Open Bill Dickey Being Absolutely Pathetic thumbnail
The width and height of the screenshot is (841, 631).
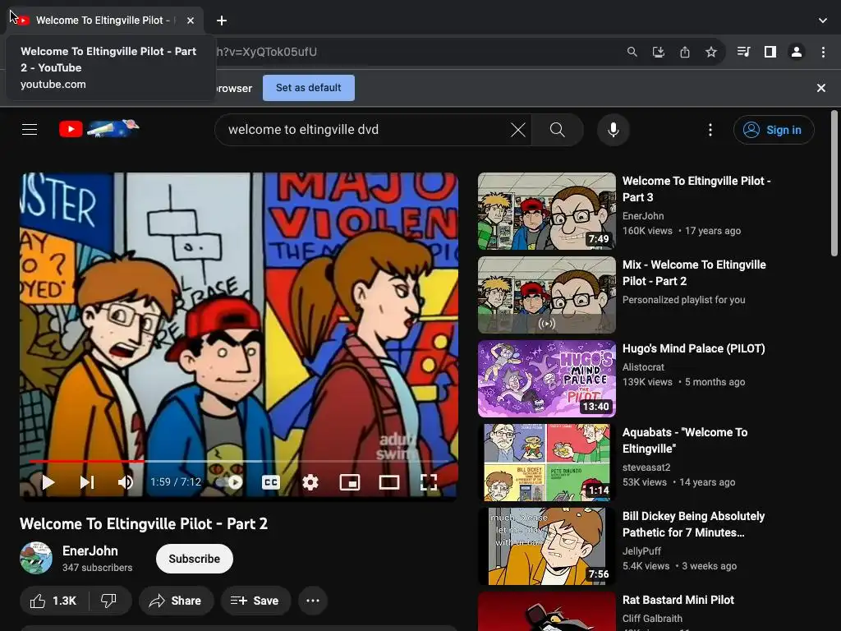pos(546,546)
